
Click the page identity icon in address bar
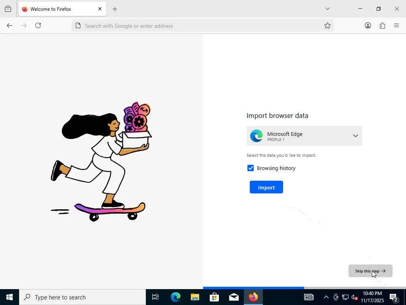click(x=78, y=25)
